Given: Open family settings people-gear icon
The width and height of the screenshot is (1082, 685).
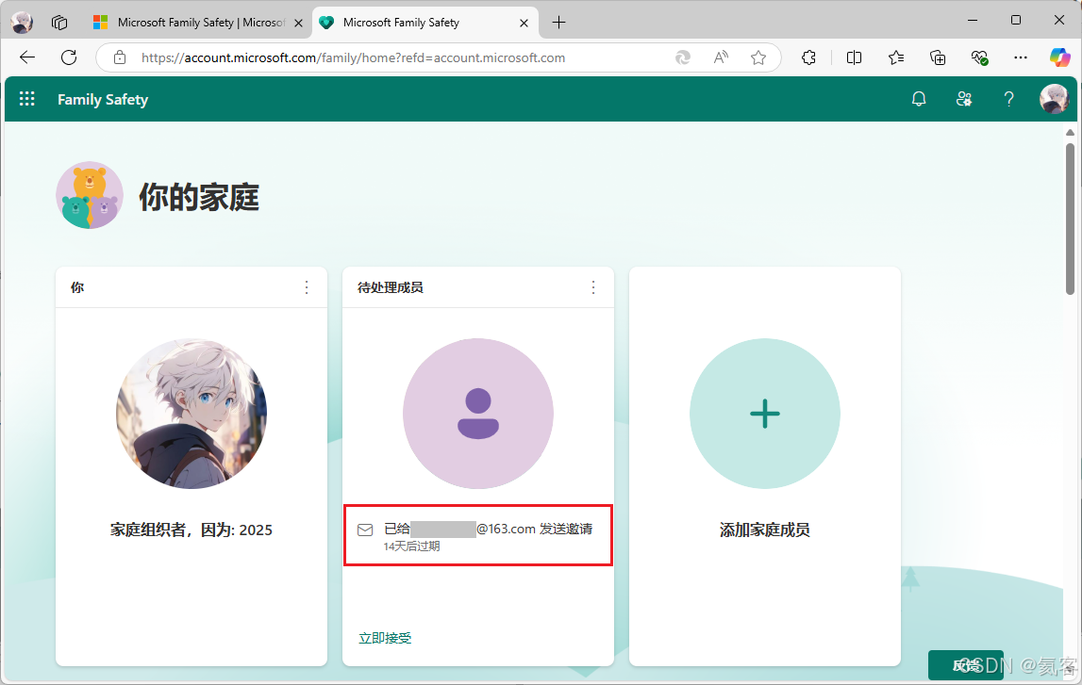Looking at the screenshot, I should click(964, 99).
